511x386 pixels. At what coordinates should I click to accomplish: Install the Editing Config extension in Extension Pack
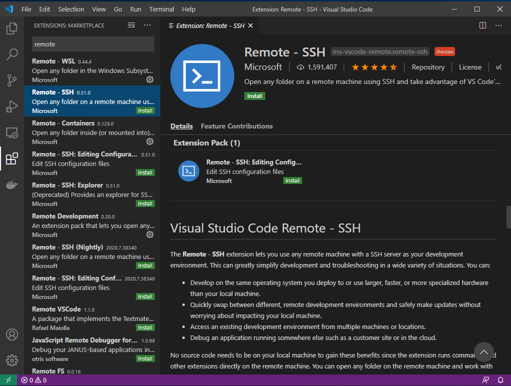click(x=293, y=180)
